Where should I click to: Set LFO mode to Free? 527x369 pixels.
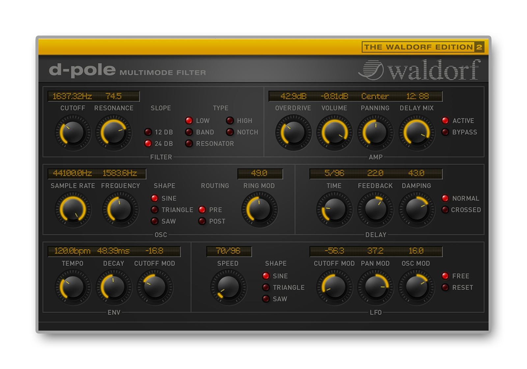(445, 276)
